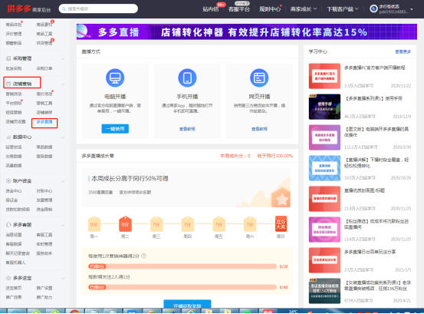Select 店铺装修 in the sidebar

[44, 112]
